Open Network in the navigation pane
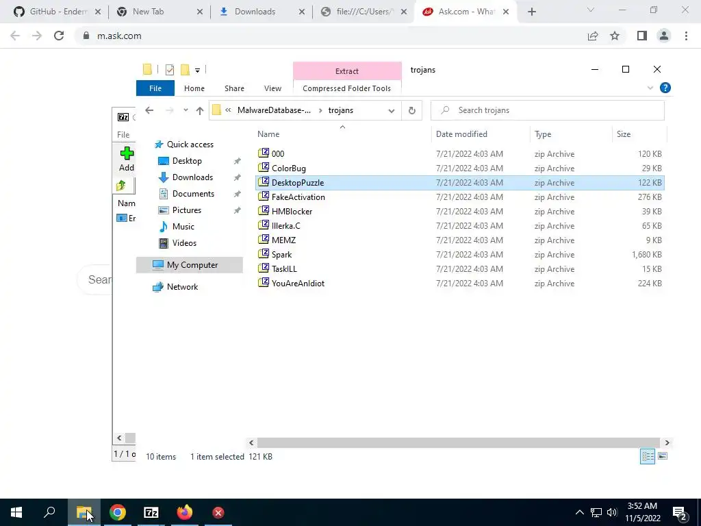The width and height of the screenshot is (701, 526). (182, 287)
